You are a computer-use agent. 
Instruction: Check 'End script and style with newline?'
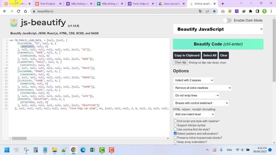point(175,121)
